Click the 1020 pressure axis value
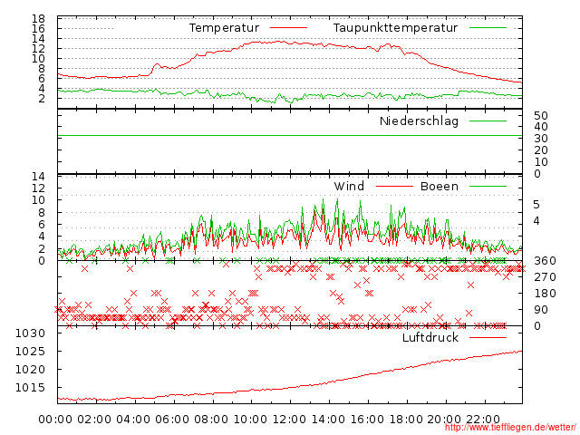Screen dimensions: 580x435 coord(30,369)
